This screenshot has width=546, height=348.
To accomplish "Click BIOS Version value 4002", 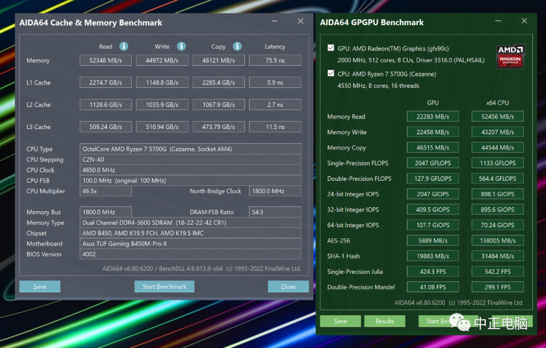I will [x=191, y=254].
